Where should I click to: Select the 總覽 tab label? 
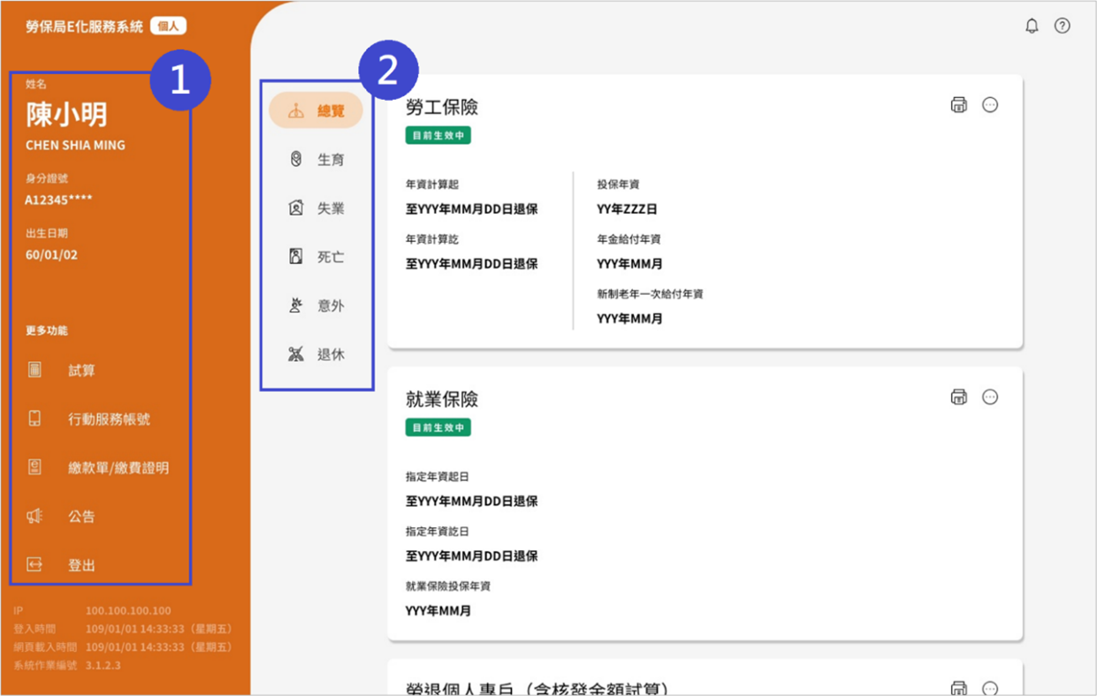tap(331, 111)
